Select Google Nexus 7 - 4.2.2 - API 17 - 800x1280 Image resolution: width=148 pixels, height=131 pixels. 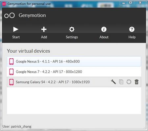pos(74,72)
